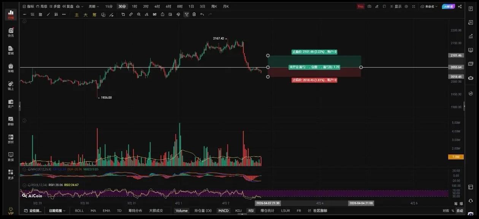
Task: Collapse the left panel arrow handle
Action: (x=20, y=107)
